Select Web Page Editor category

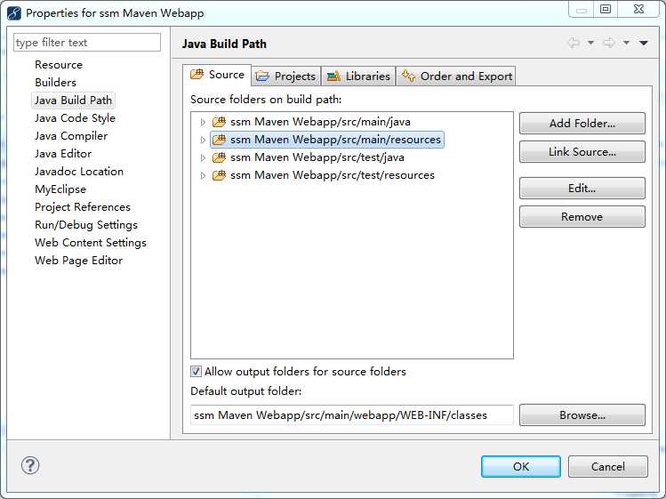(x=78, y=261)
